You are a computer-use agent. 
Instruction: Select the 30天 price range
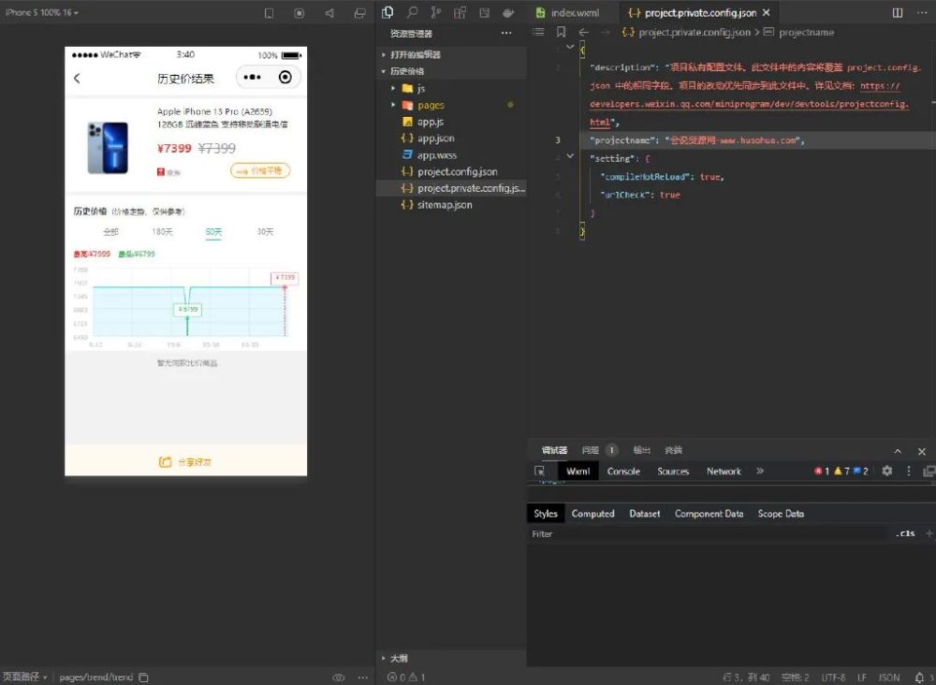(x=265, y=231)
